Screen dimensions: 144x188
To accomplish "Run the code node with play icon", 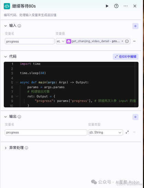I will tap(107, 6).
